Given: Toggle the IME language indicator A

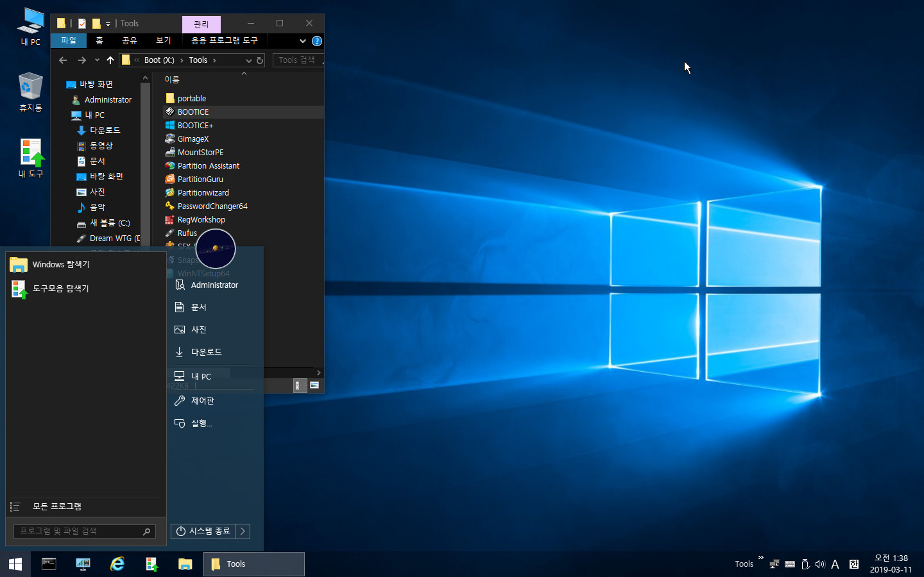Looking at the screenshot, I should (x=835, y=564).
